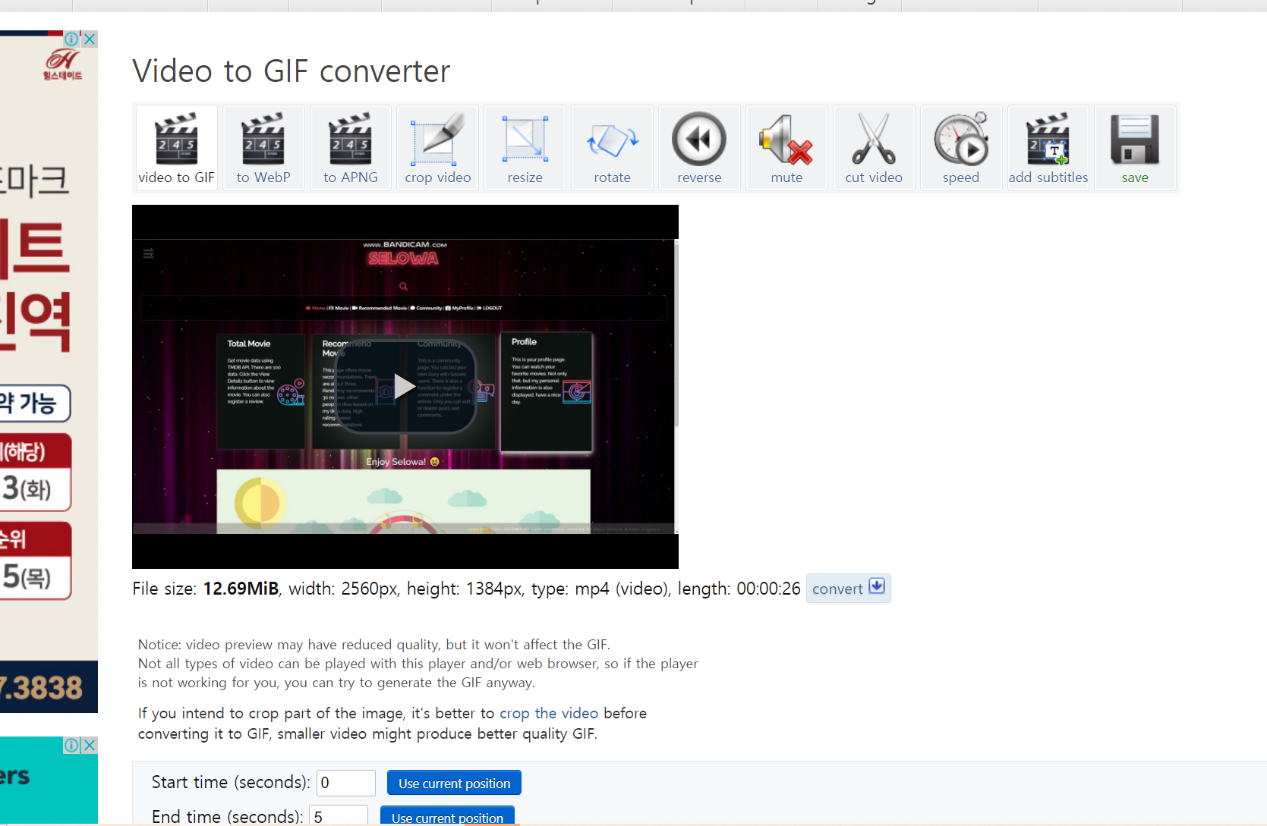
Task: Open the speed stopwatch tool
Action: tap(961, 148)
